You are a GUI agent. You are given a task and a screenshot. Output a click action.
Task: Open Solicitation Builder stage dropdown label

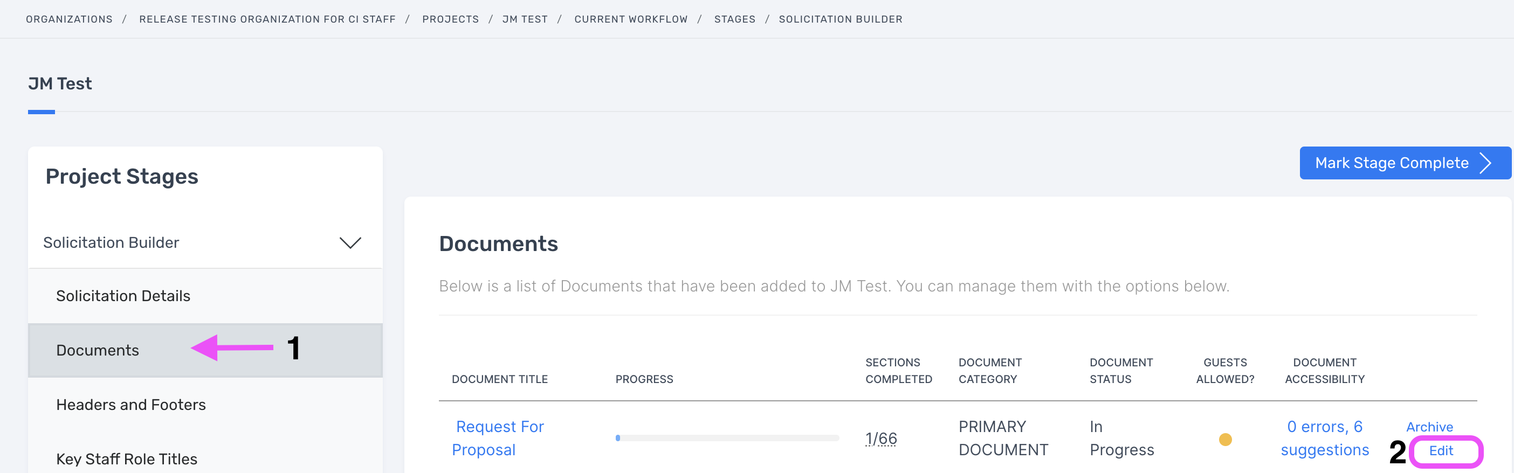111,242
